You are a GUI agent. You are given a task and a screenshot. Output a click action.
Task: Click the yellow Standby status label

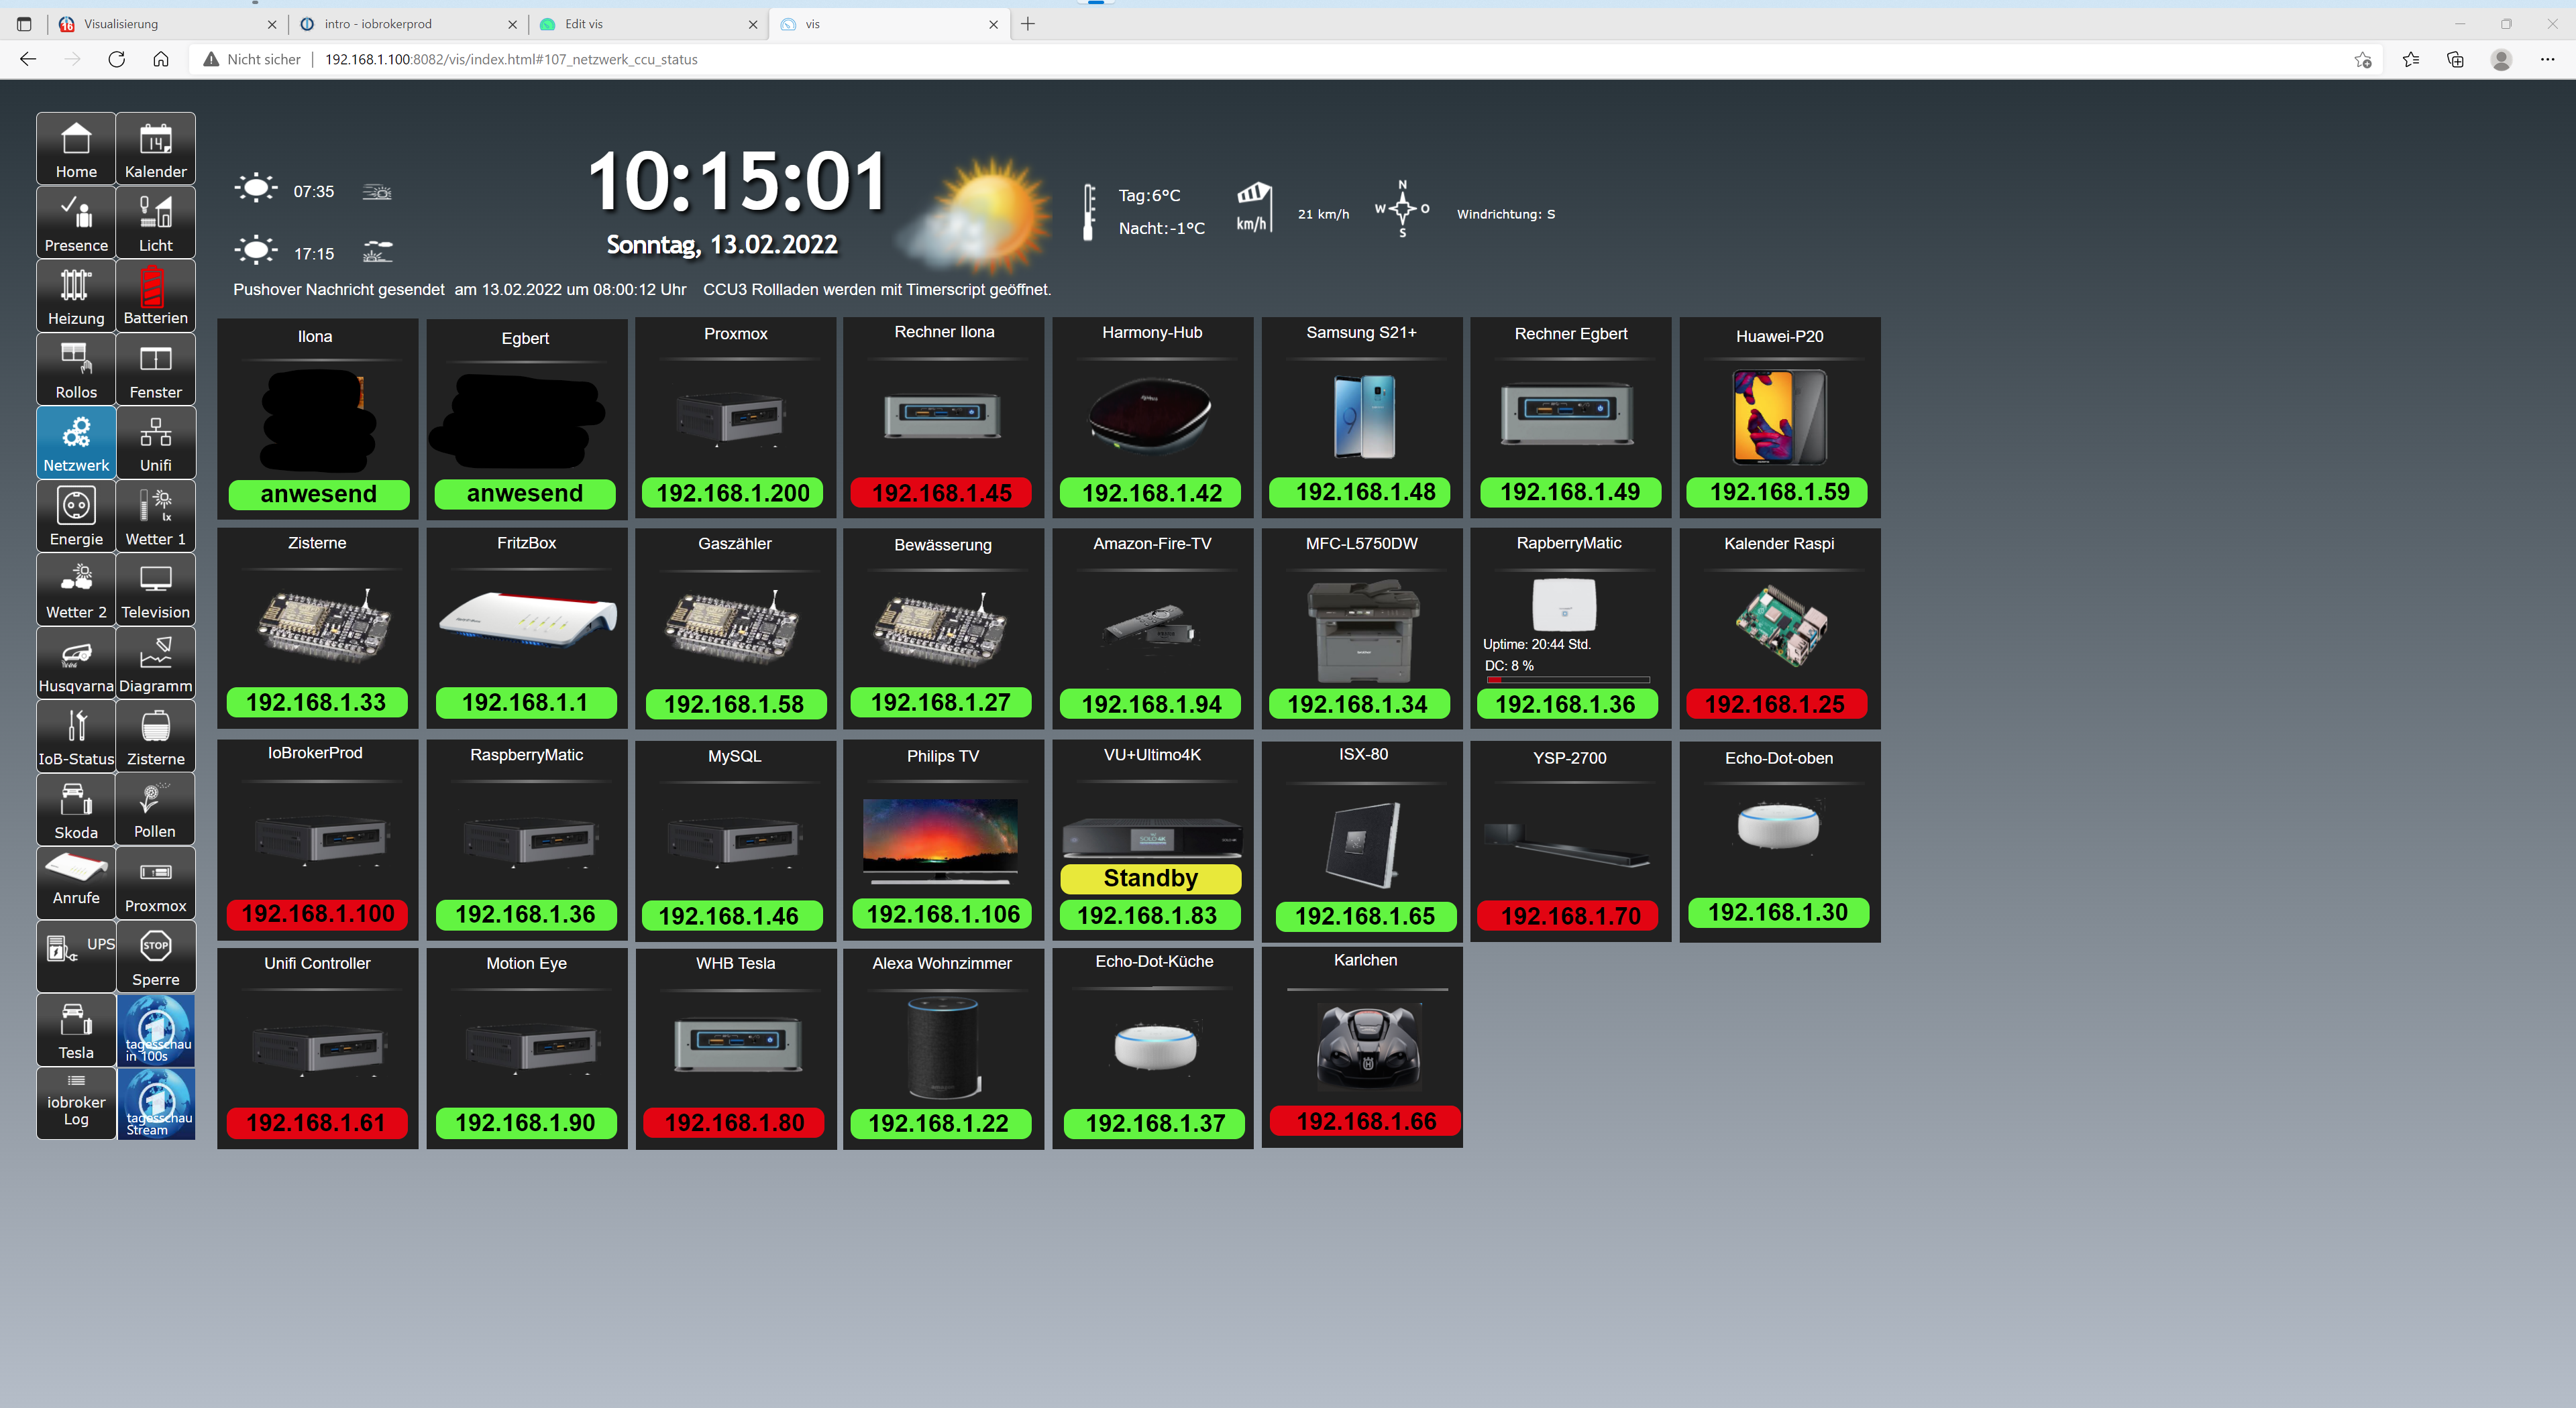click(x=1150, y=878)
